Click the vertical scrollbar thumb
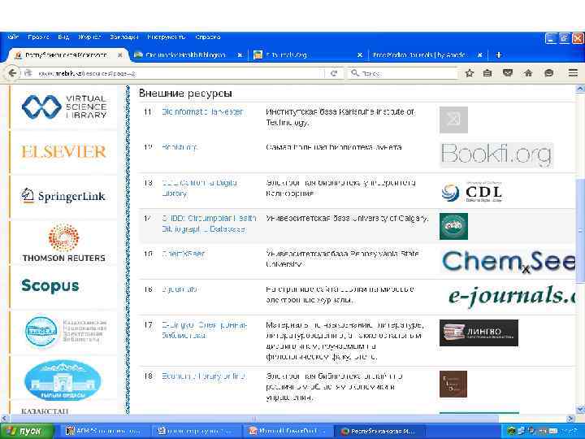585x439 pixels. point(580,230)
